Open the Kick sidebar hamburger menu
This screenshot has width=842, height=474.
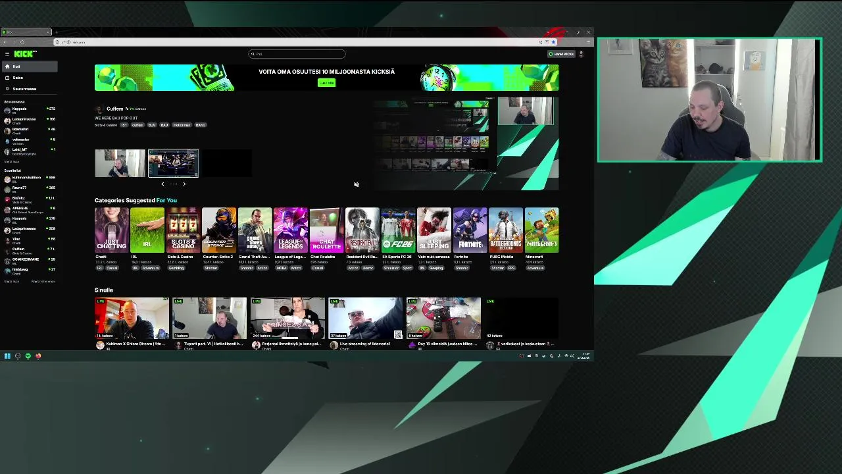7,54
